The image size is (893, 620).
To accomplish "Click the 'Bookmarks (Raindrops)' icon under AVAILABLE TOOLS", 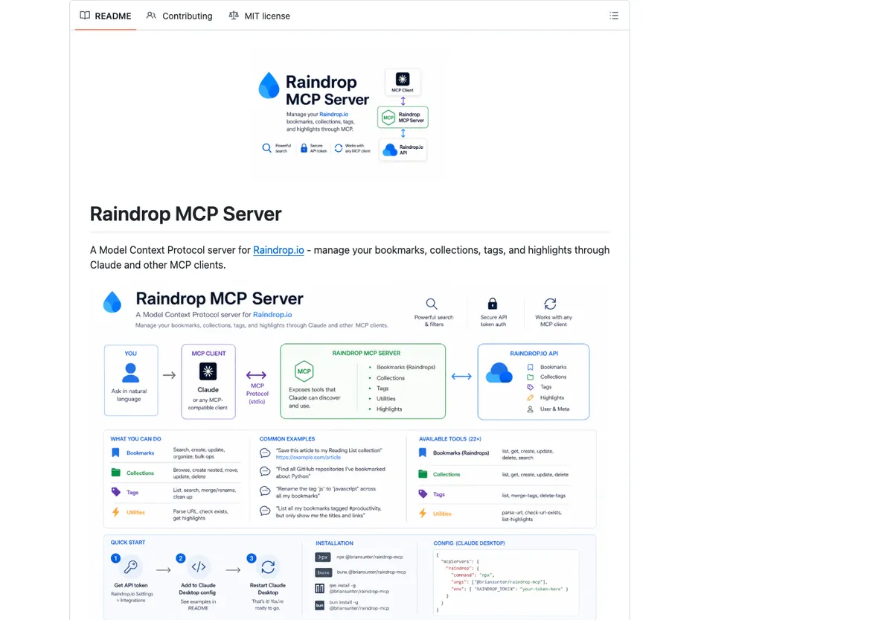I will click(423, 453).
